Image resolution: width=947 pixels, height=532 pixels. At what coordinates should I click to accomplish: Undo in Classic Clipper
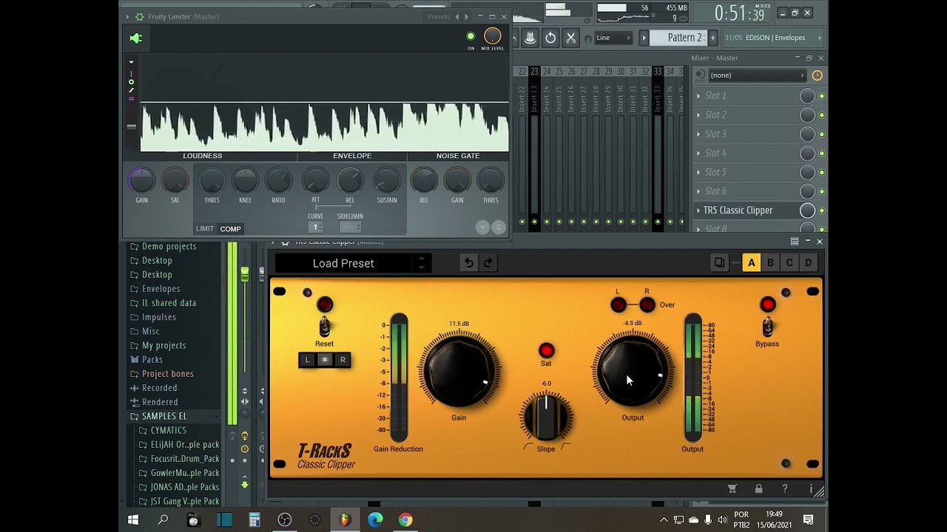[x=468, y=263]
